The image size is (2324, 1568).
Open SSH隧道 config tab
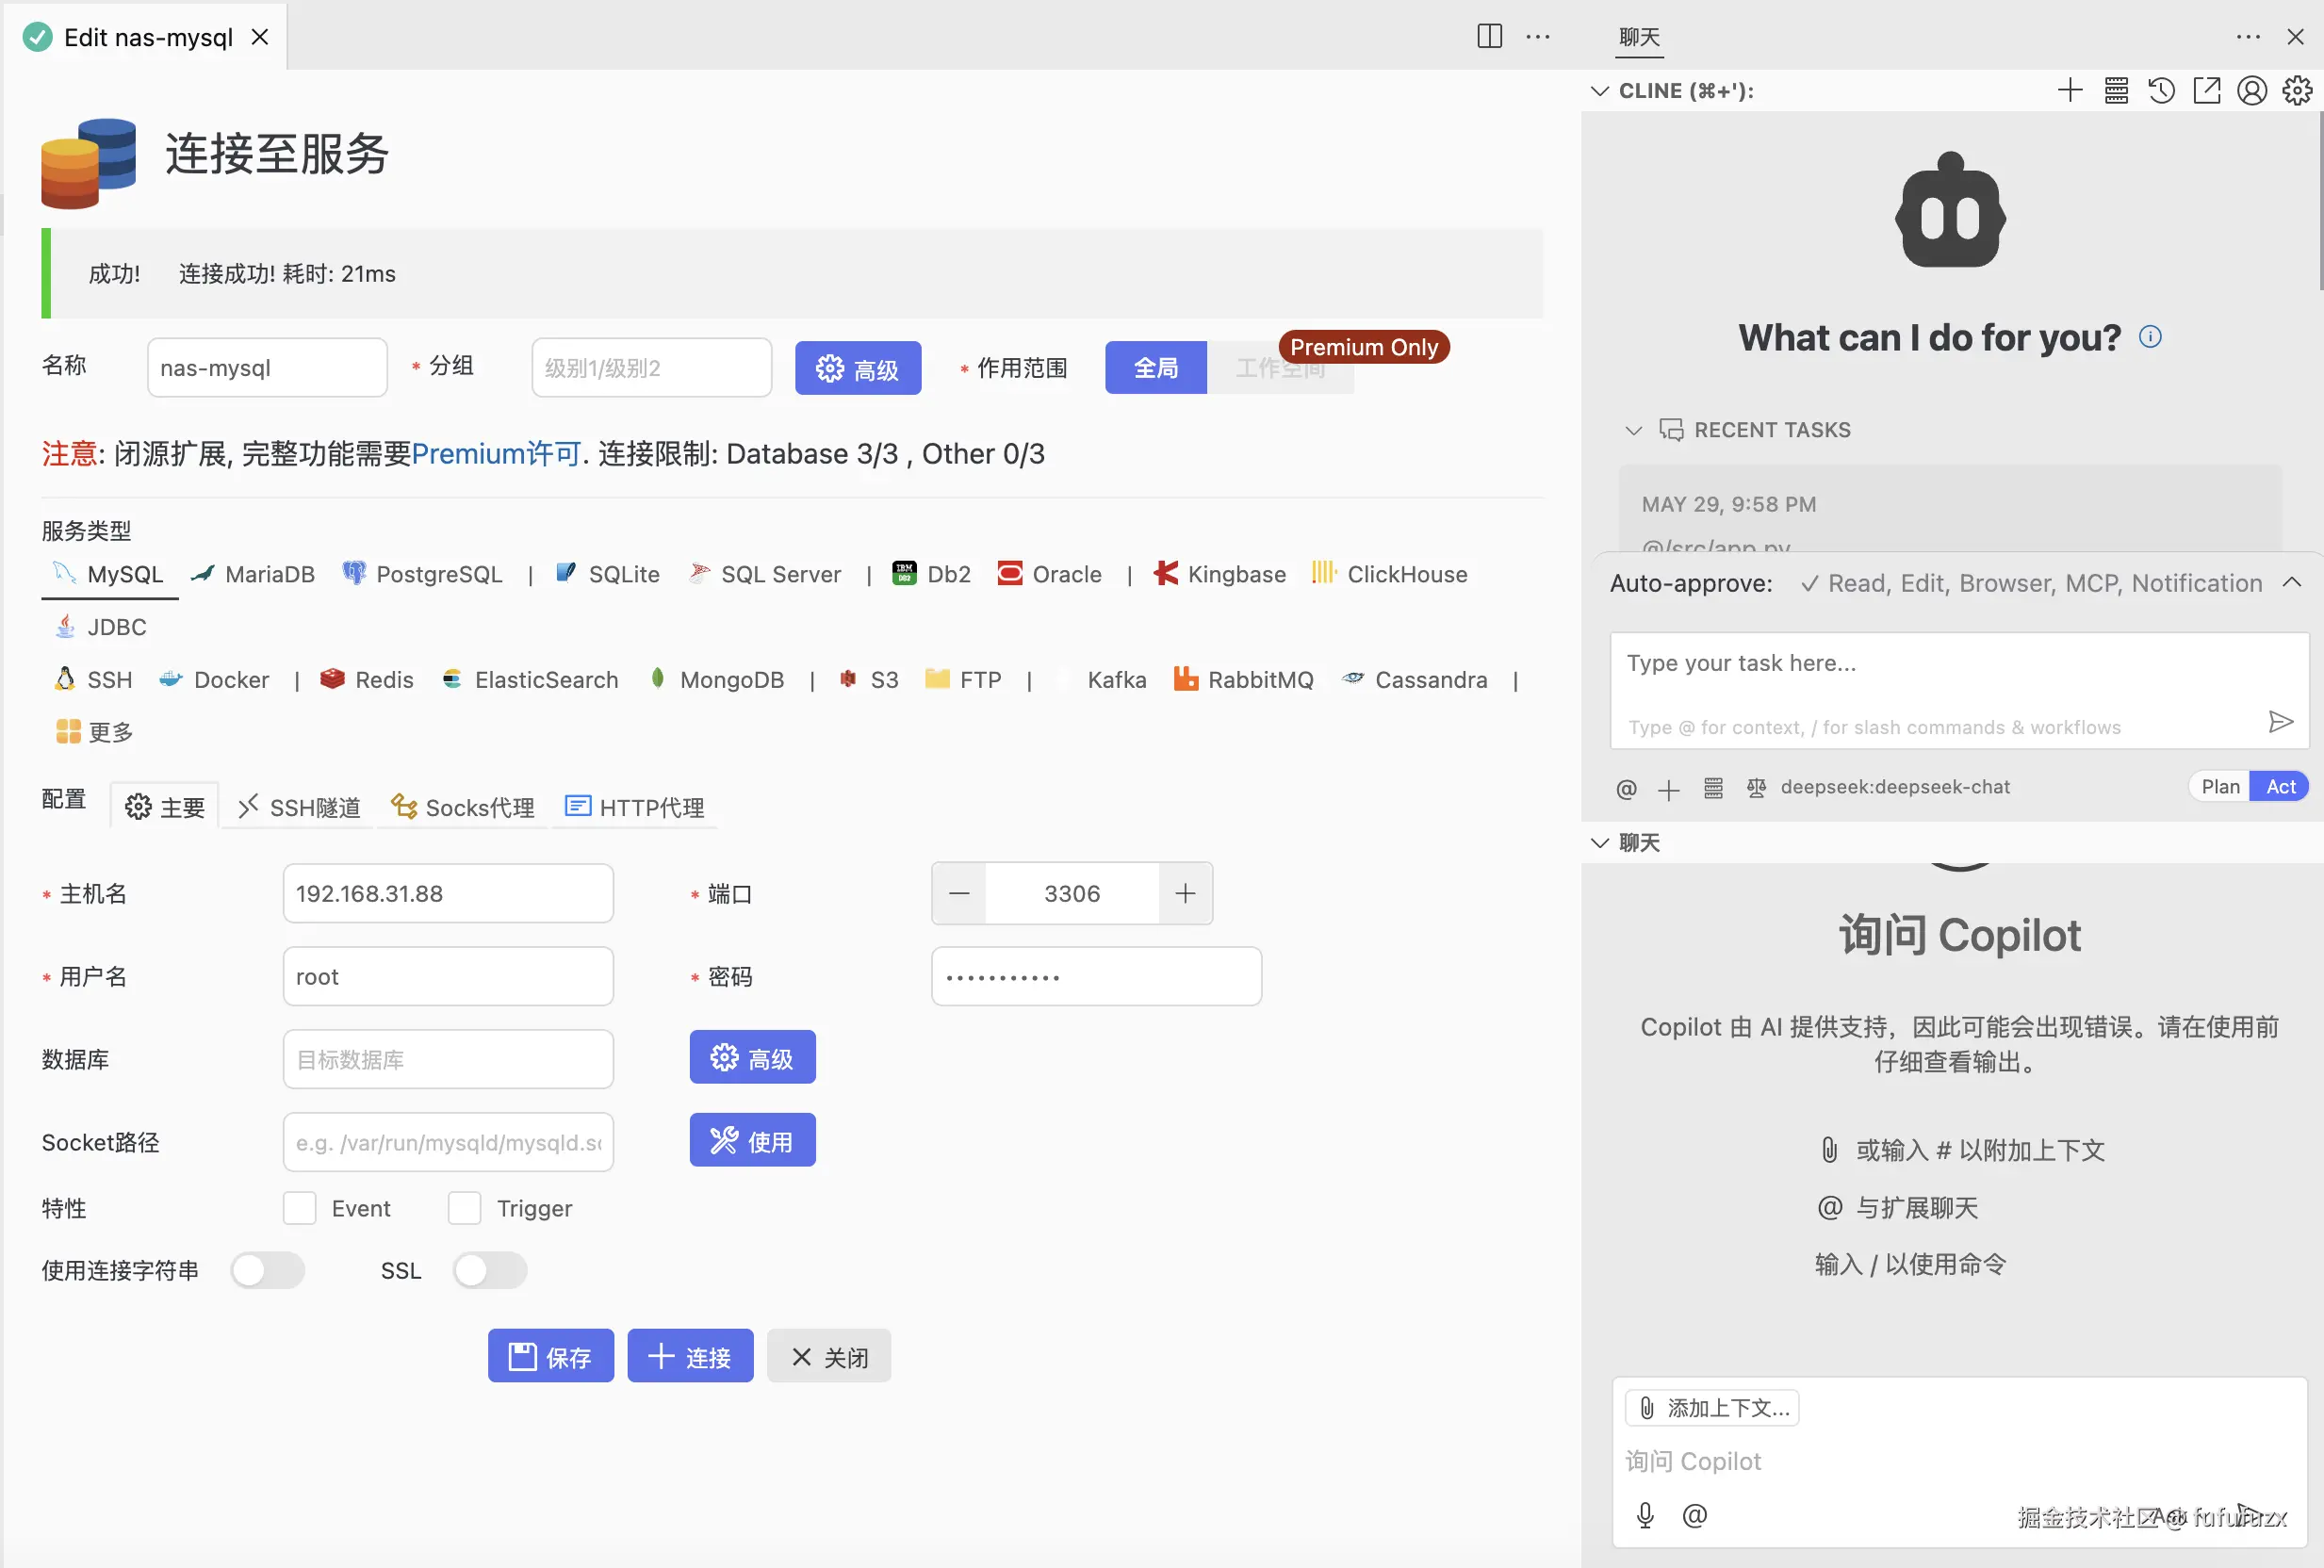coord(298,807)
